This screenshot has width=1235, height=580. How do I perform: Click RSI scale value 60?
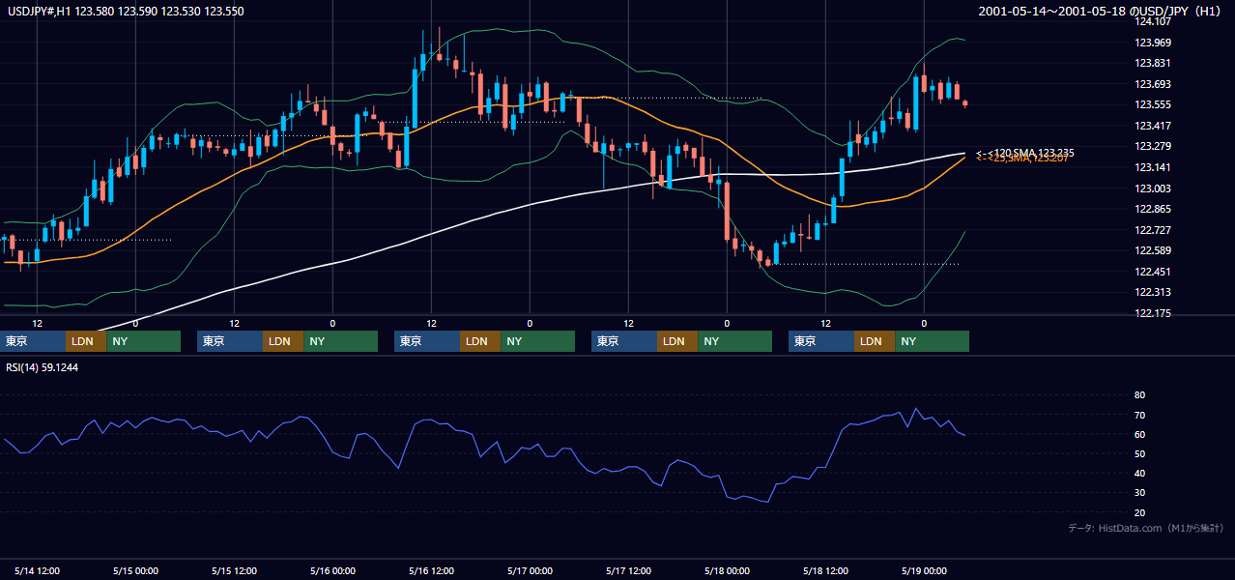1139,434
